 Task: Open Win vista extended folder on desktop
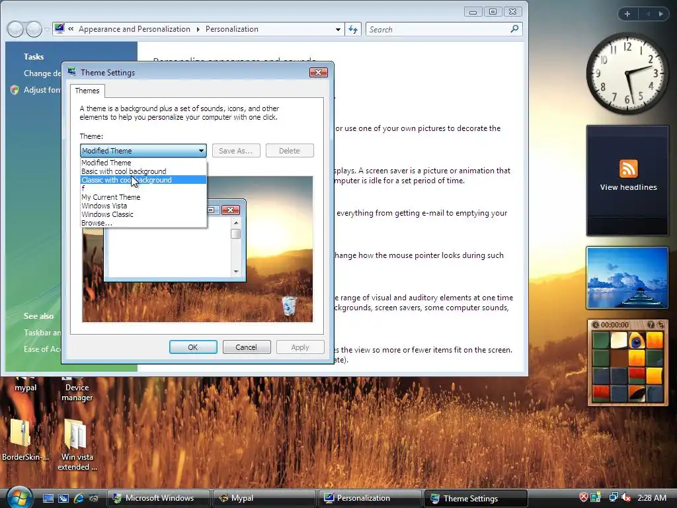(77, 444)
